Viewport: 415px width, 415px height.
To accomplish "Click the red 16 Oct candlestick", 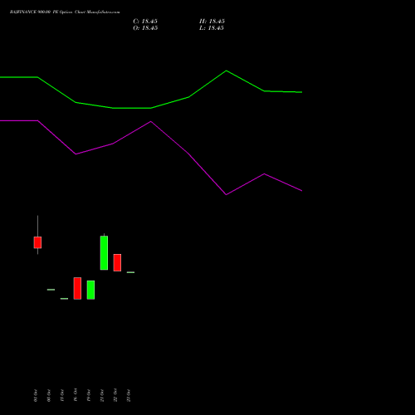I will click(77, 288).
